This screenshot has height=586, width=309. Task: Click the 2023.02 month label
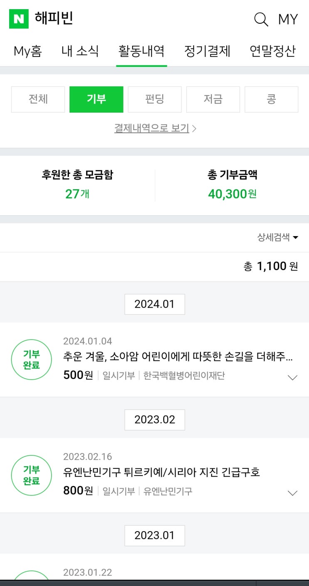[155, 420]
